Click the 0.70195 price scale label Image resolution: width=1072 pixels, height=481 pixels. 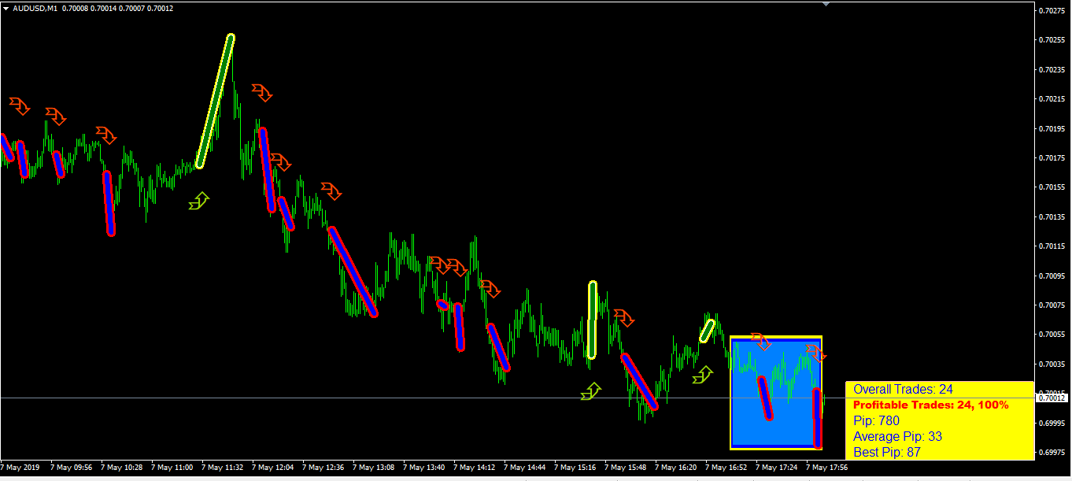point(1054,128)
